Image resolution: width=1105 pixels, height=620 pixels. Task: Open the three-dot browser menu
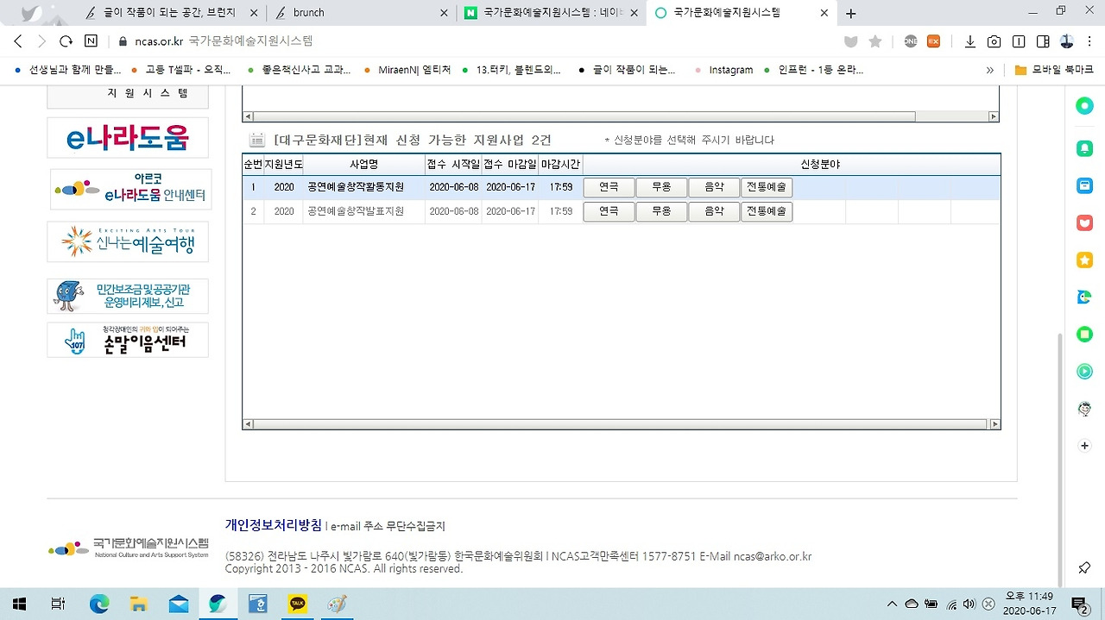(1090, 41)
